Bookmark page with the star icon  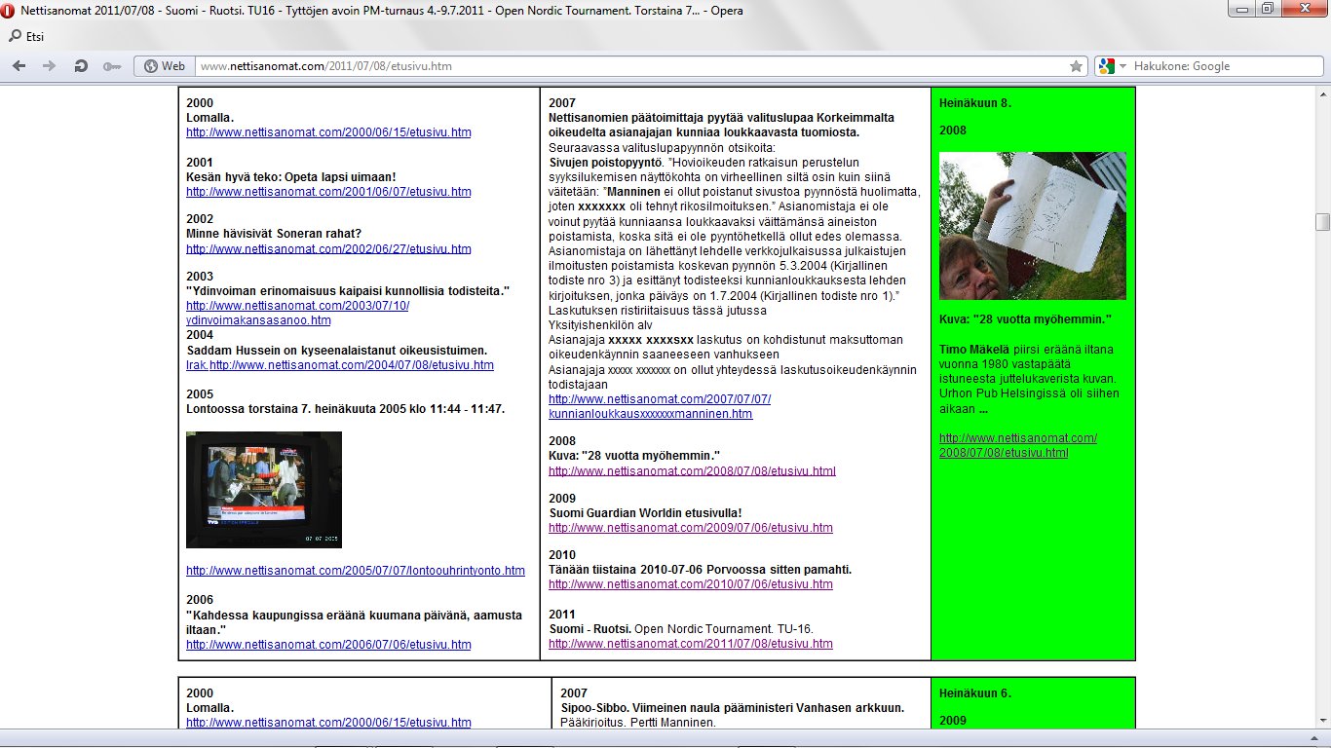click(1076, 66)
